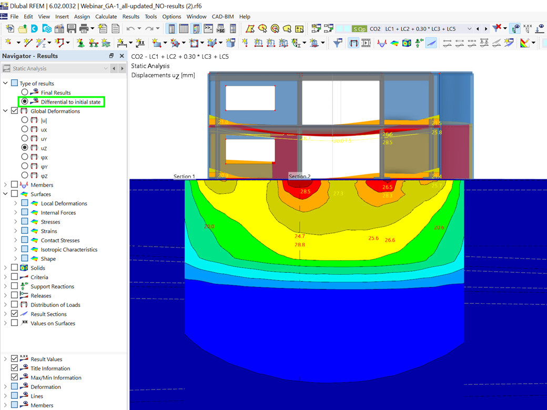547x410 pixels.
Task: Expand the Result Values node
Action: tap(5, 358)
